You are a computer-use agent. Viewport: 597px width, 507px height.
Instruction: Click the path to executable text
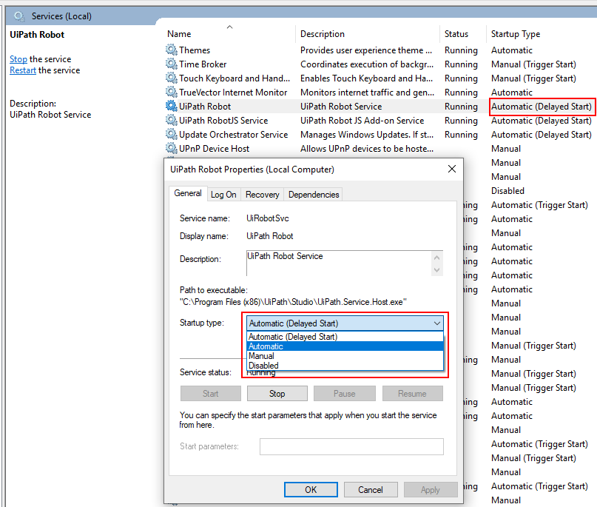click(x=293, y=302)
